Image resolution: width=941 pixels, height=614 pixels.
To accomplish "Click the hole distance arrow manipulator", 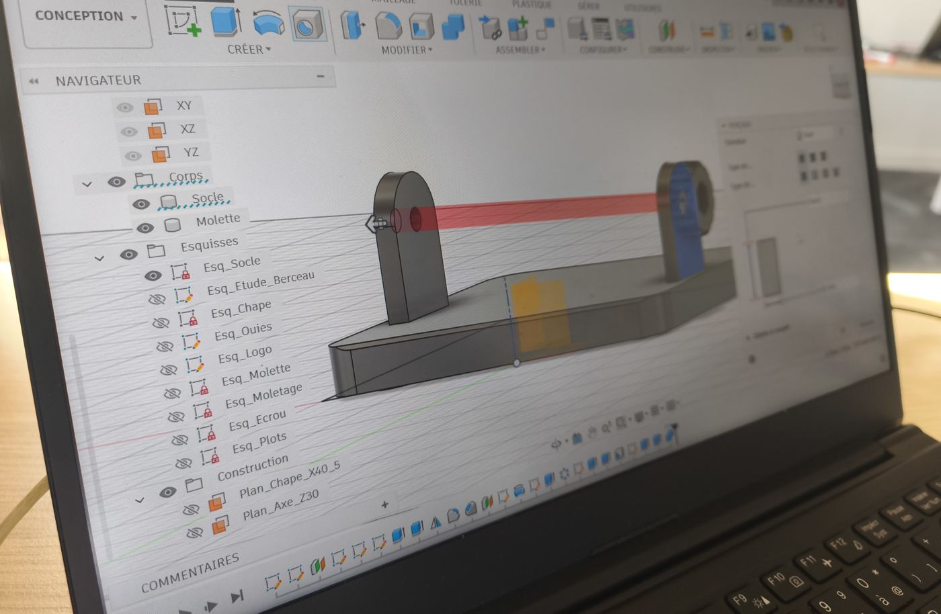I will pos(375,224).
